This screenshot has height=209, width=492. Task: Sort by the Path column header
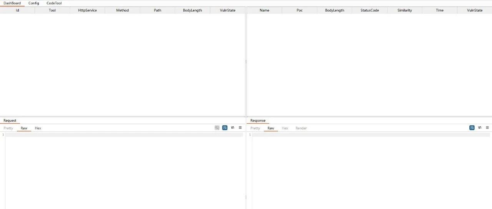pyautogui.click(x=158, y=10)
